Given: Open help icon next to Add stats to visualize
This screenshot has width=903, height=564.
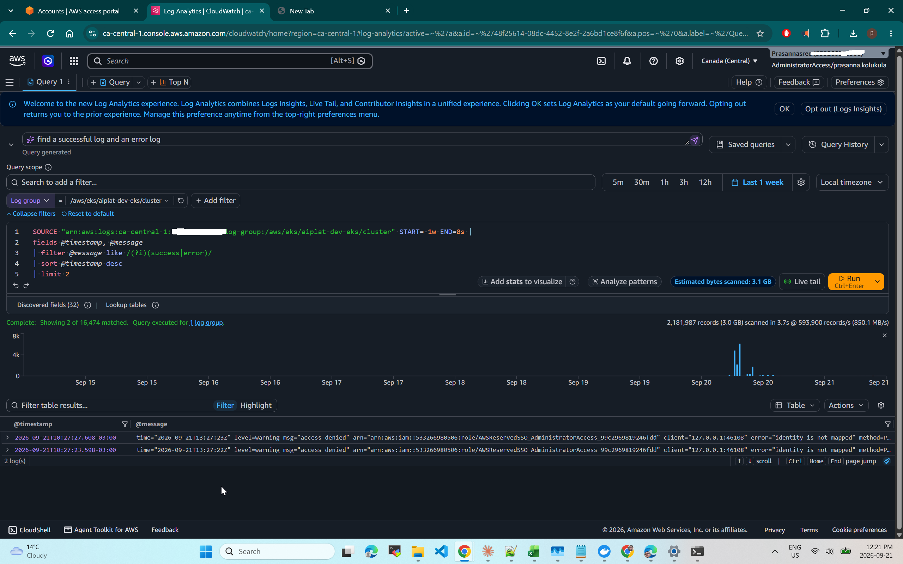Looking at the screenshot, I should (572, 282).
